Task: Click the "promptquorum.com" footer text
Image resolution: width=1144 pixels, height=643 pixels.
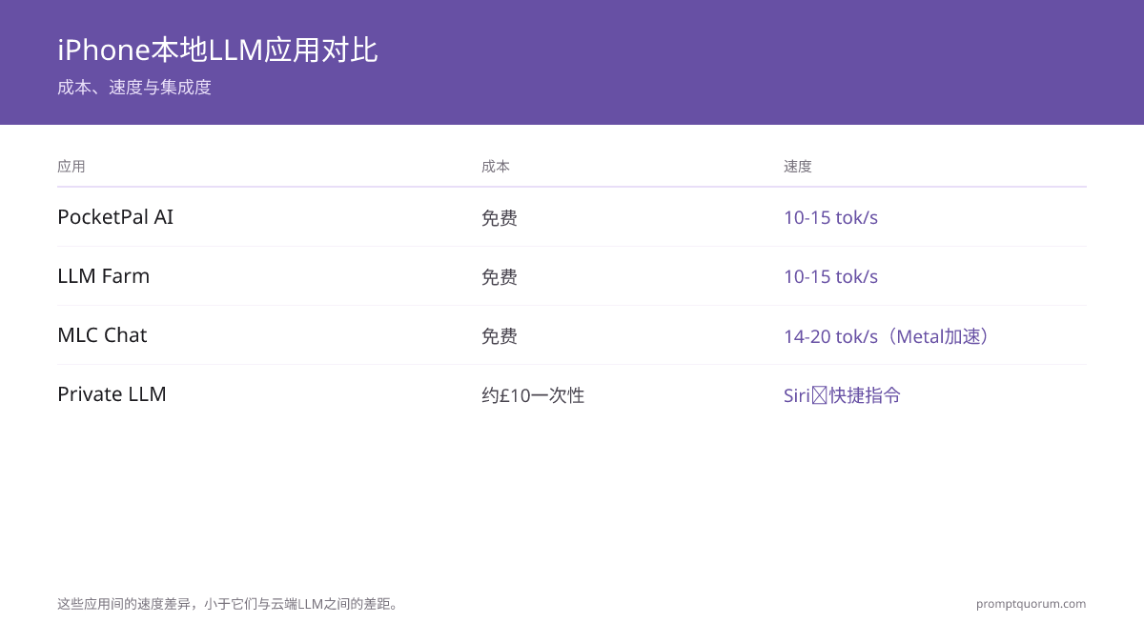Action: 1031,604
